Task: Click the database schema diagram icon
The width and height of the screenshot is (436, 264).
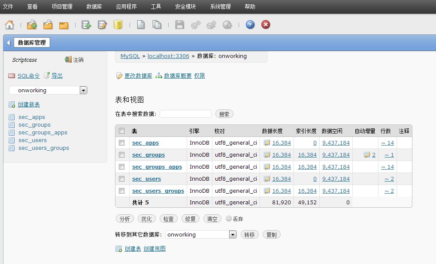Action: (x=158, y=76)
